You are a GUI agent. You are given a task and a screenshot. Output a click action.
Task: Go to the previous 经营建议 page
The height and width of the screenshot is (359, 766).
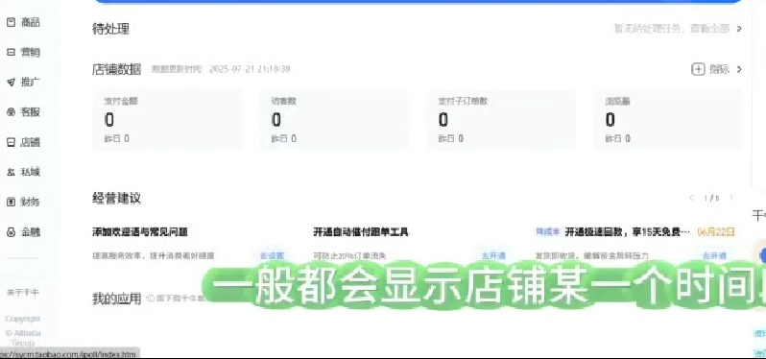[x=691, y=198]
